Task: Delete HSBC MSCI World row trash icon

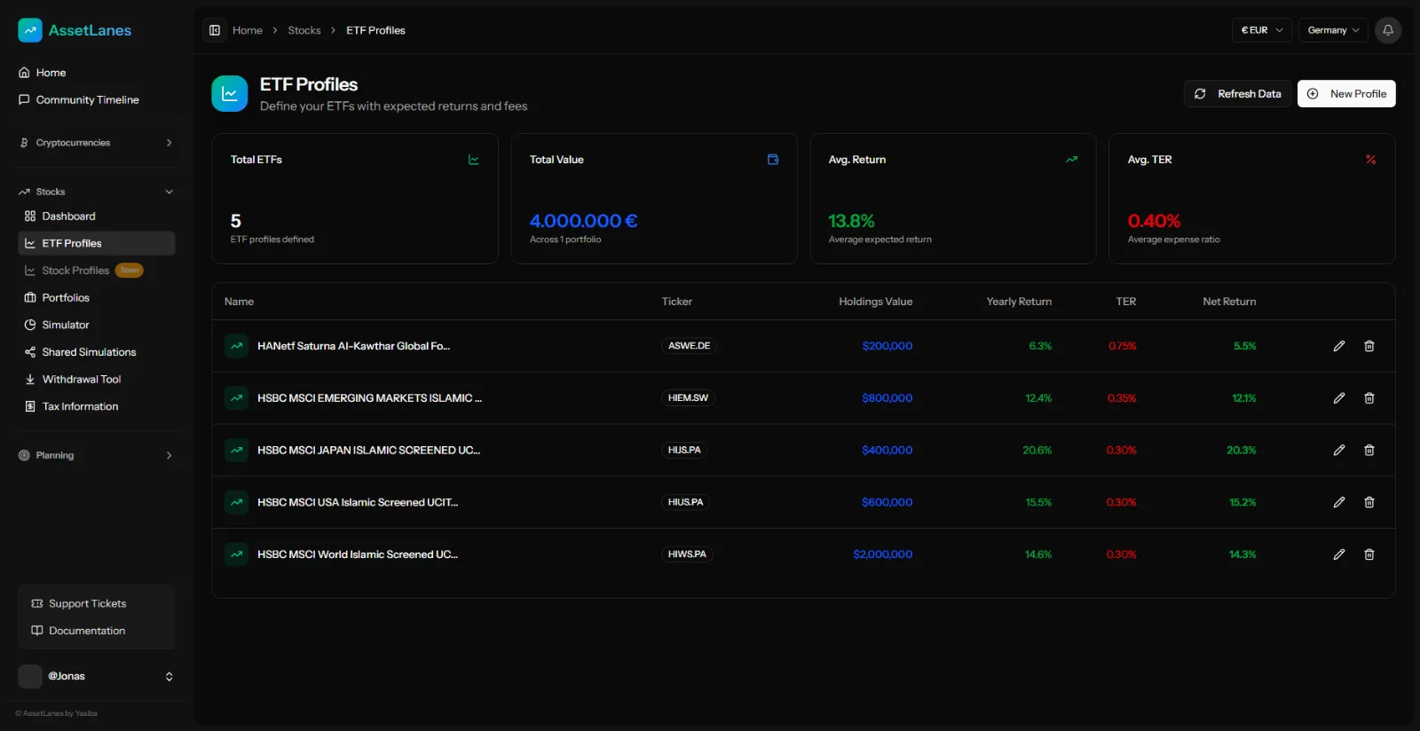Action: pyautogui.click(x=1369, y=554)
